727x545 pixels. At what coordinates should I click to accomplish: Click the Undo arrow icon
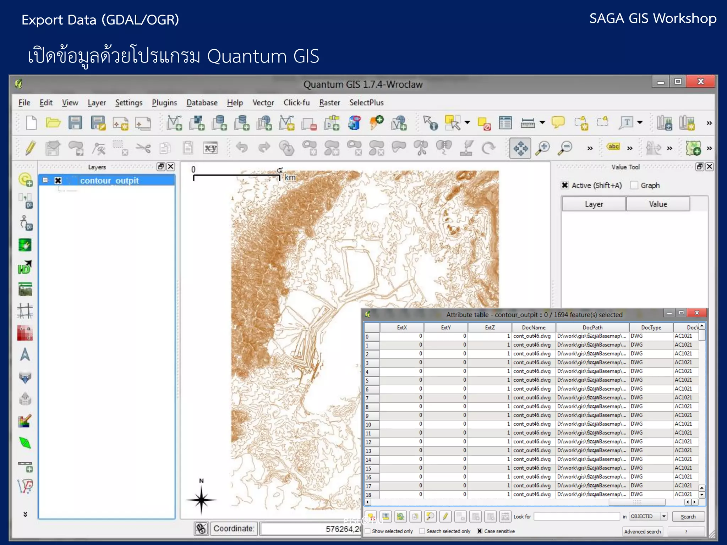(x=242, y=147)
